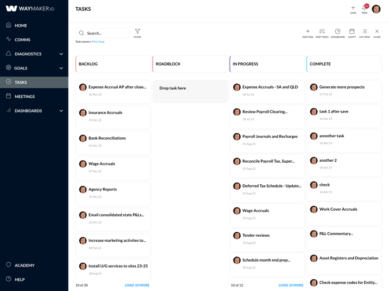Viewport: 389px width, 291px height.
Task: Switch to List View
Action: tap(365, 33)
